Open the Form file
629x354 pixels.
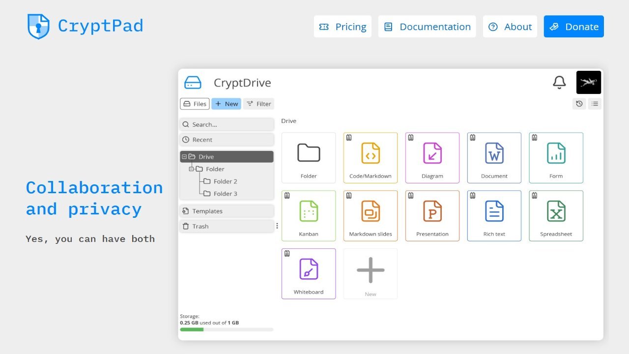(556, 158)
